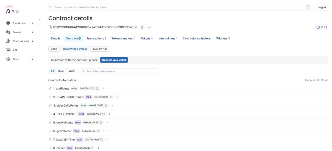Copy the contract address to clipboard
This screenshot has width=332, height=151.
(136, 27)
